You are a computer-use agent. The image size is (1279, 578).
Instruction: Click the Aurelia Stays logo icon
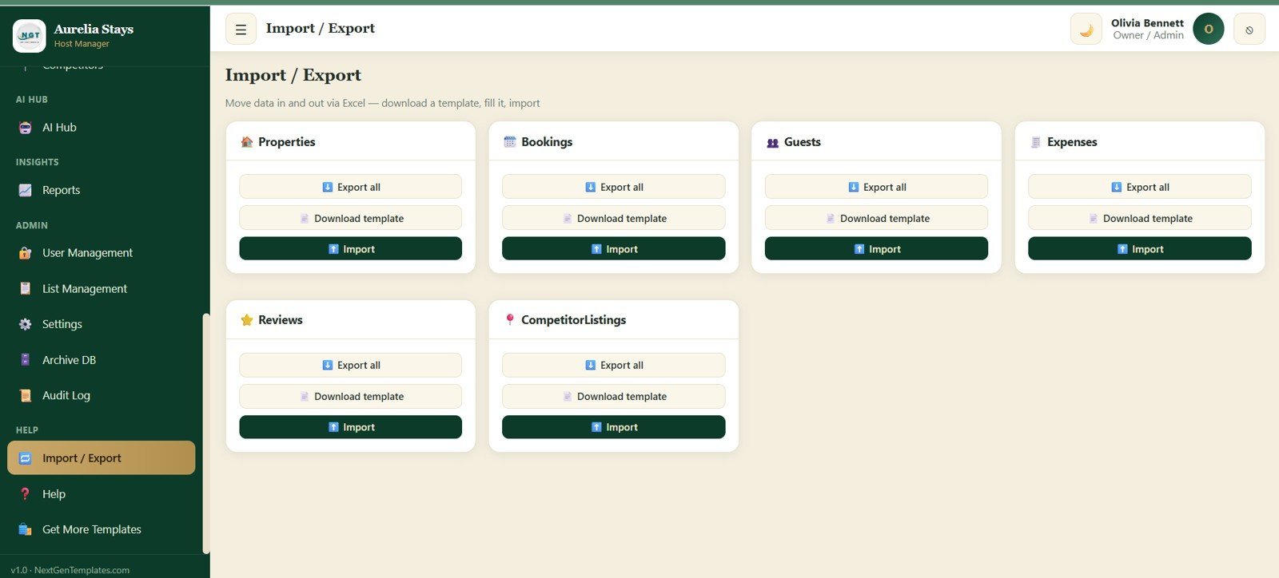coord(30,36)
